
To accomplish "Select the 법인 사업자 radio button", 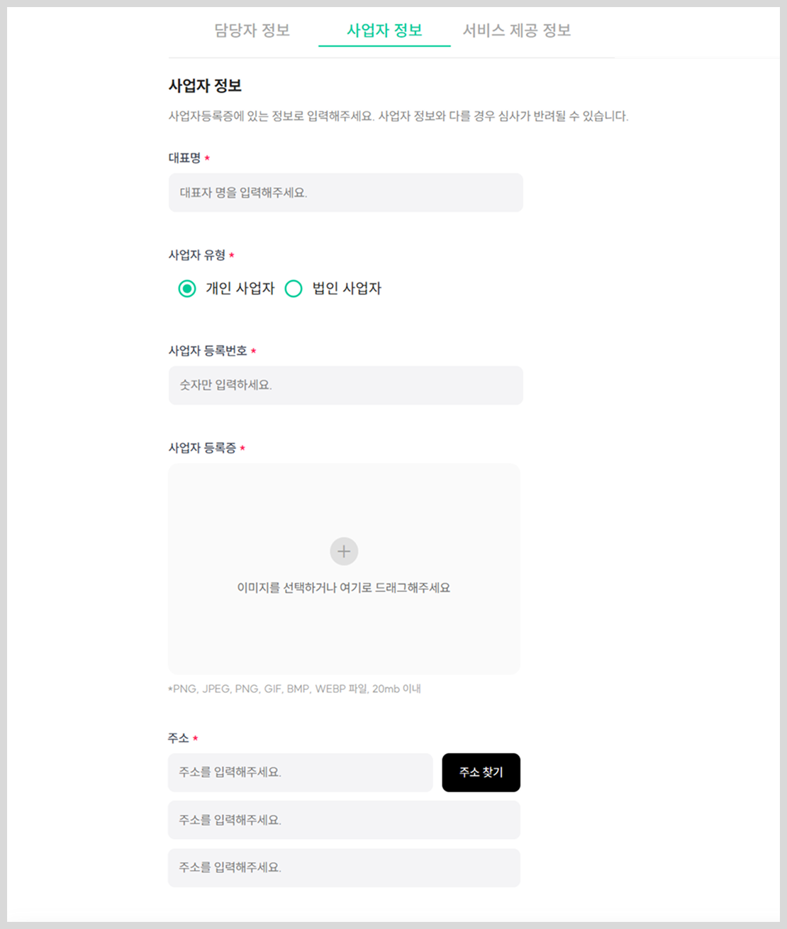I will point(294,289).
